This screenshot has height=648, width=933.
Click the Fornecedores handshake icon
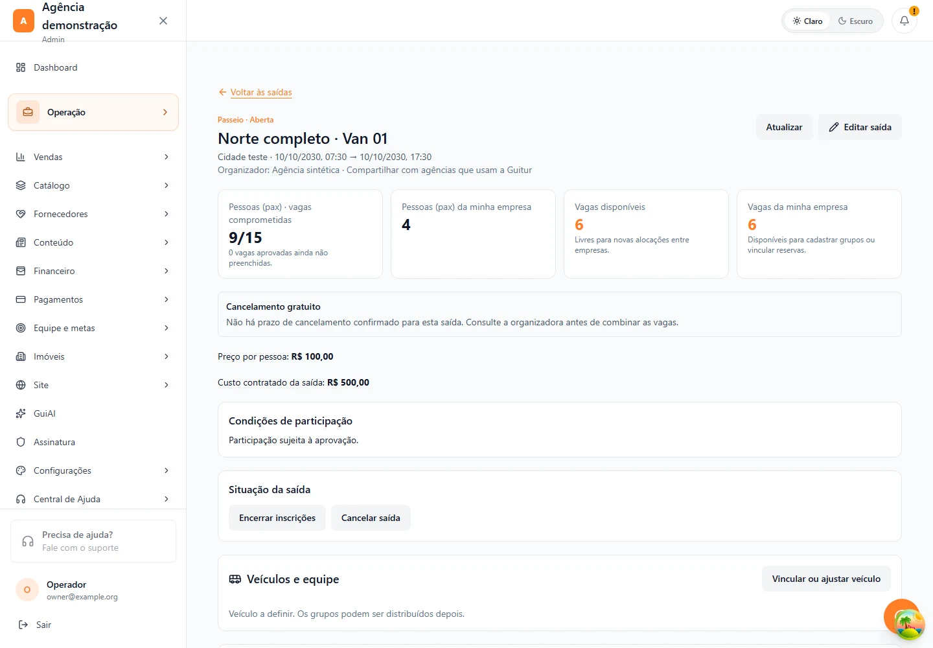21,214
